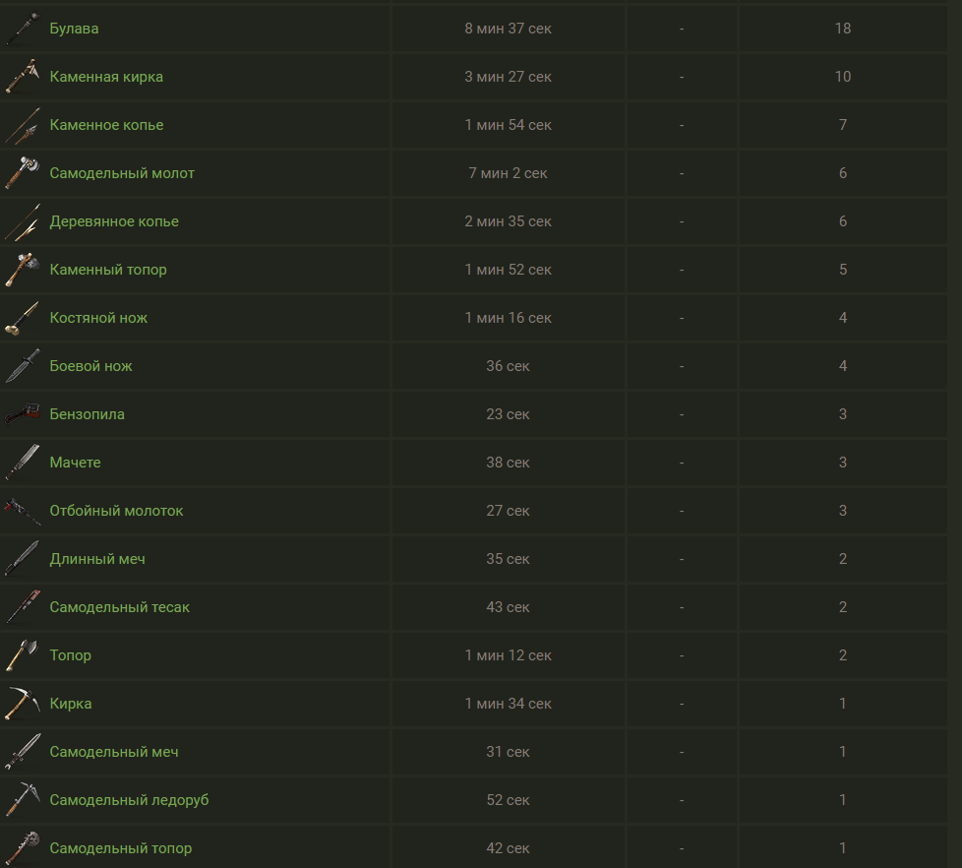Screen dimensions: 962x868
Task: Click the Бензопила chainsaw icon
Action: pos(23,414)
